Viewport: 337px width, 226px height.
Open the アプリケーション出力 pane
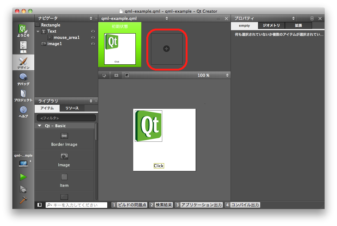(199, 205)
